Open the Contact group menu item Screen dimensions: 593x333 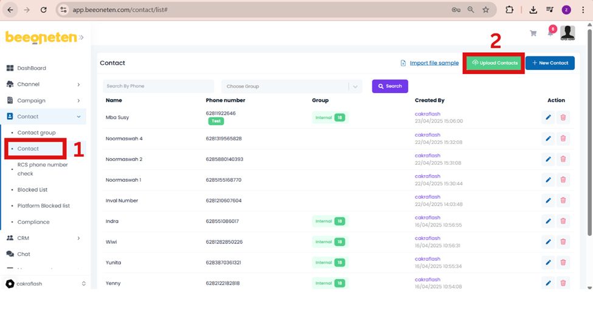coord(36,132)
